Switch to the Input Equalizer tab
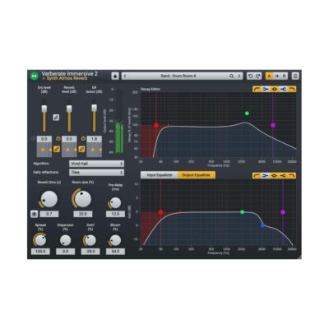The width and height of the screenshot is (329, 329). point(159,175)
